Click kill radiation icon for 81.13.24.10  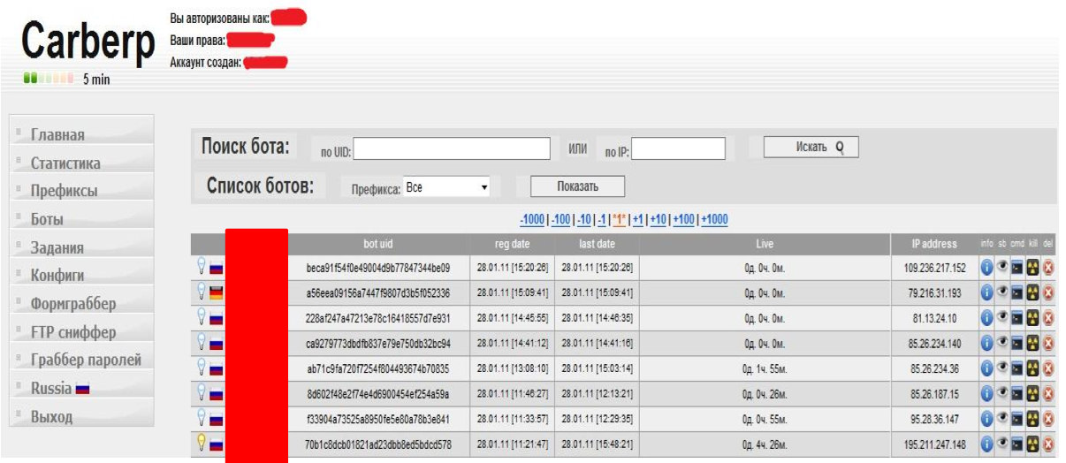coord(1033,317)
